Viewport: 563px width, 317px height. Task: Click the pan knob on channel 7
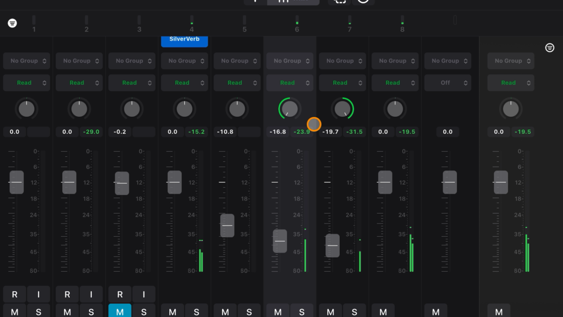click(x=343, y=109)
